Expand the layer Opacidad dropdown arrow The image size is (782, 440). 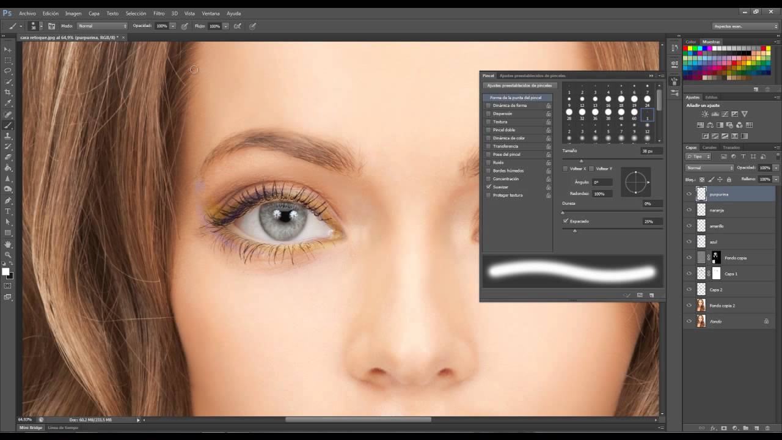(776, 167)
